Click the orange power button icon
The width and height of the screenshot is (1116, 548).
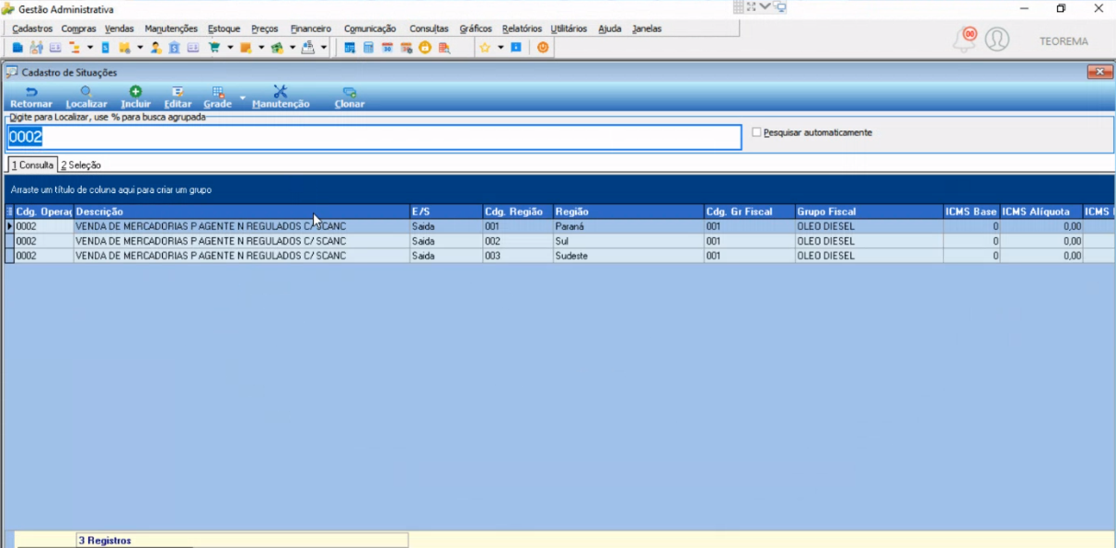pos(545,47)
